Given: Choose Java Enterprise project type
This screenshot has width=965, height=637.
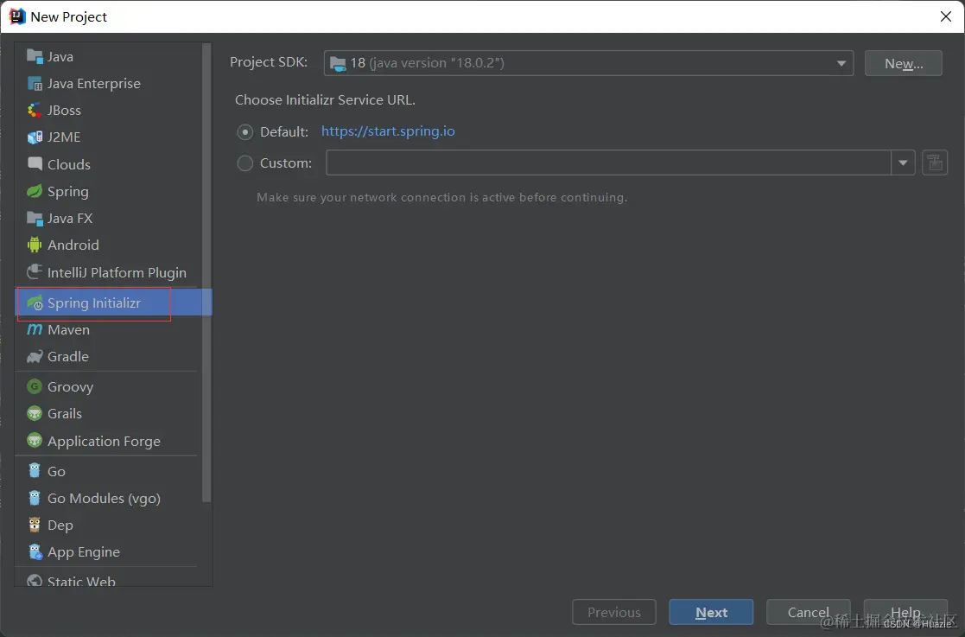Looking at the screenshot, I should pos(94,84).
